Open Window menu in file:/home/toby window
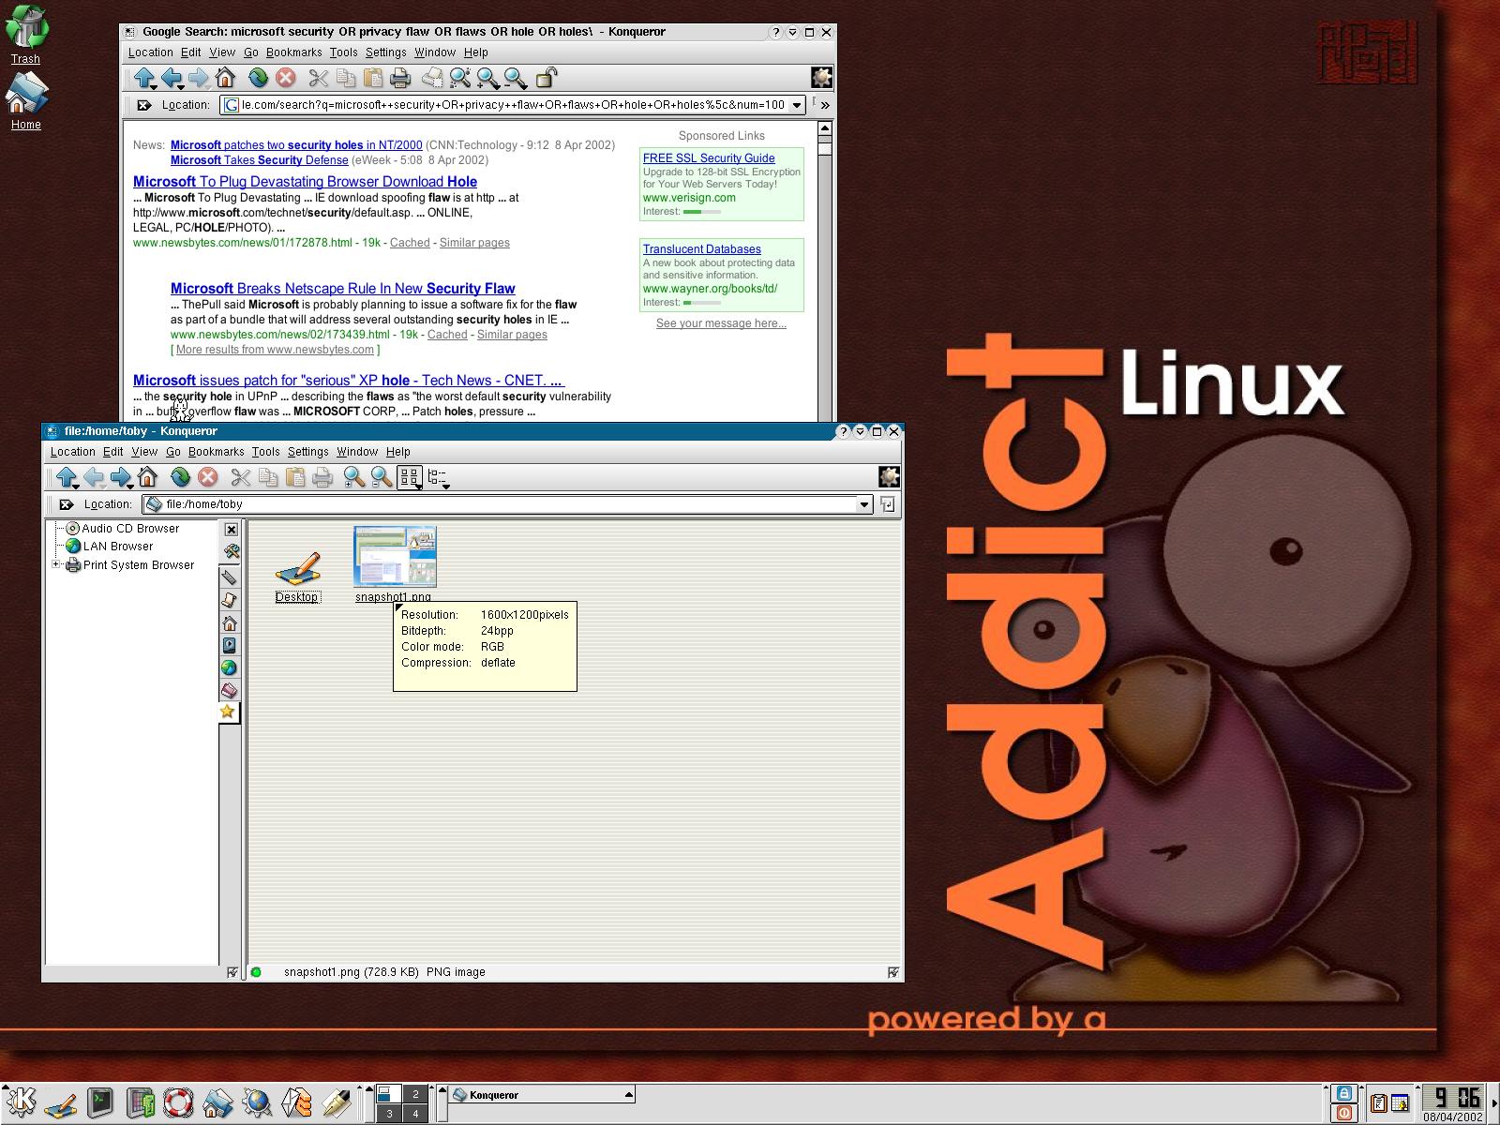Screen dimensions: 1500x1125 coord(357,452)
